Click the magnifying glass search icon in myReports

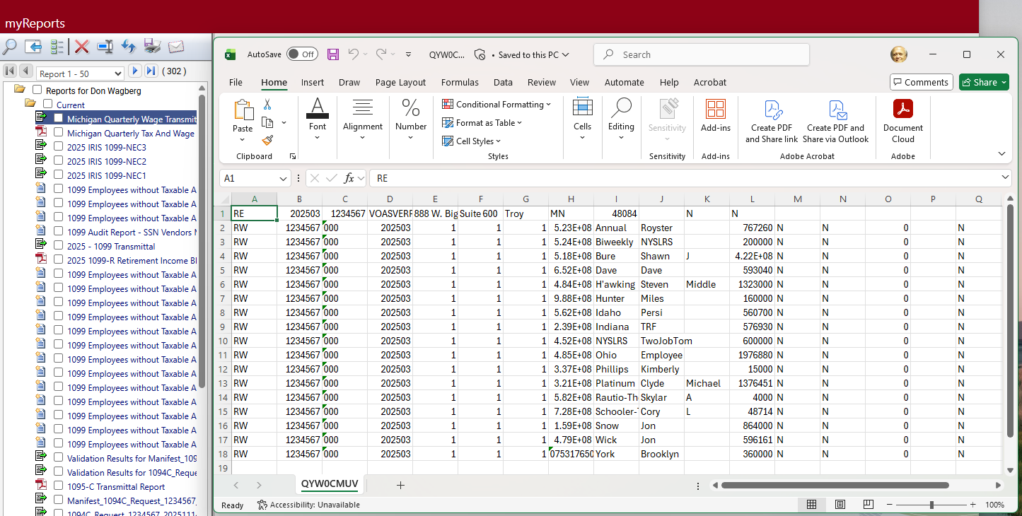point(10,47)
